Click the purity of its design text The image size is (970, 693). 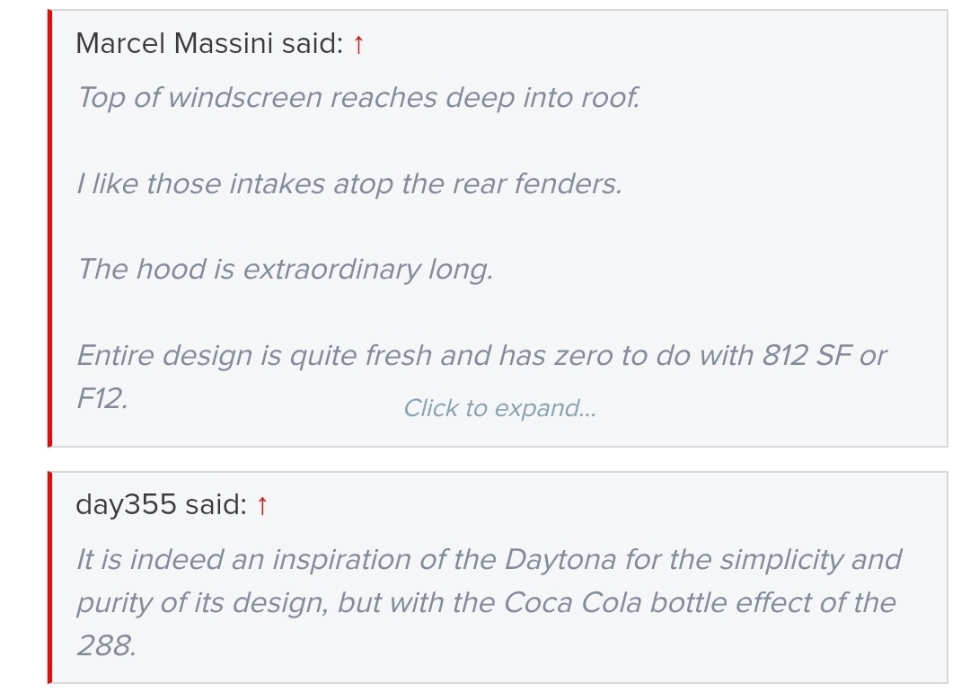click(202, 601)
